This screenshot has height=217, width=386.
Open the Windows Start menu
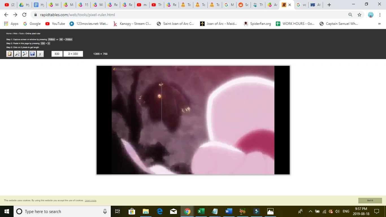pyautogui.click(x=7, y=211)
